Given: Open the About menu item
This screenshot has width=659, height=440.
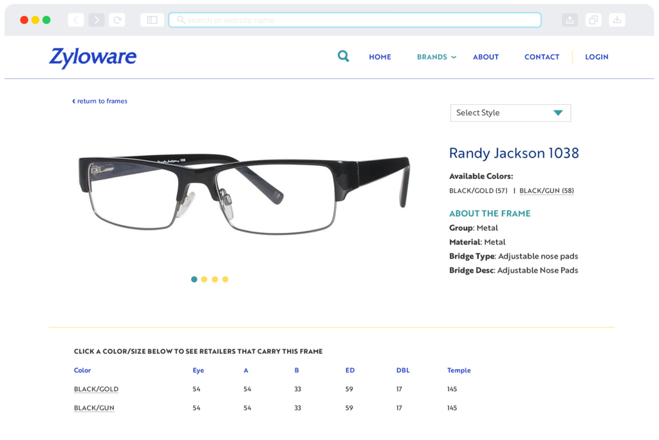Looking at the screenshot, I should pos(486,57).
